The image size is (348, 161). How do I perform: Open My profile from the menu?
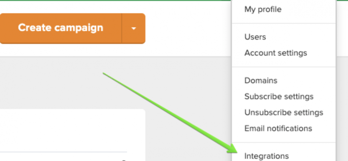(x=263, y=9)
